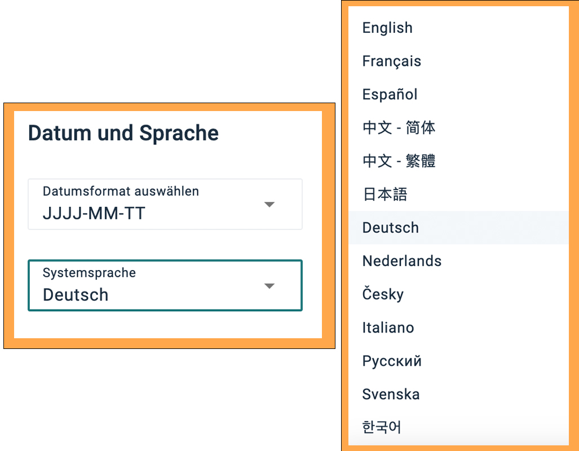Choose Japanese (日本語) language option

coord(384,194)
